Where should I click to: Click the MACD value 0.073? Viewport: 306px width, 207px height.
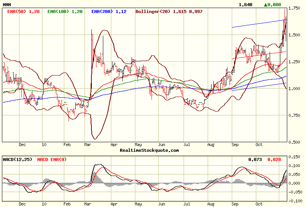coord(255,159)
